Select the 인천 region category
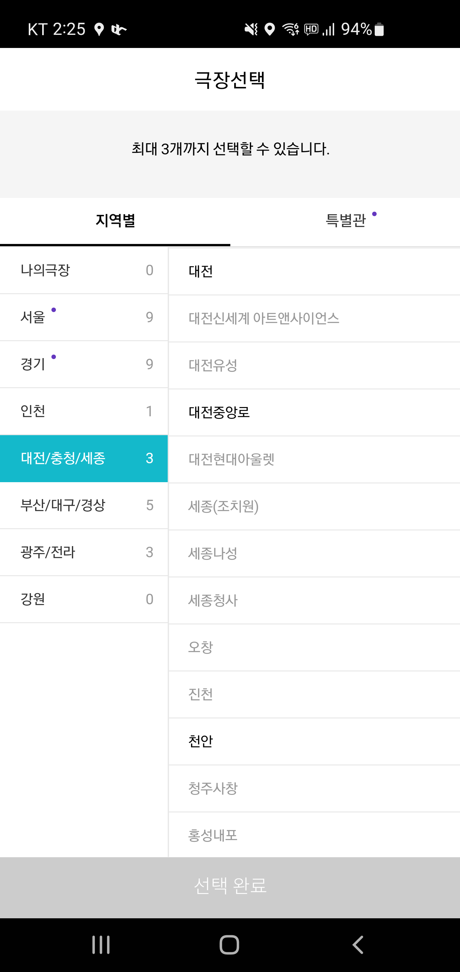 click(x=84, y=411)
